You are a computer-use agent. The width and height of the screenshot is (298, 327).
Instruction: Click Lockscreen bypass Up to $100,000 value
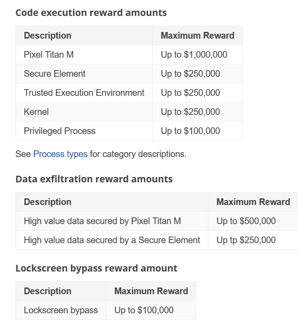(144, 310)
